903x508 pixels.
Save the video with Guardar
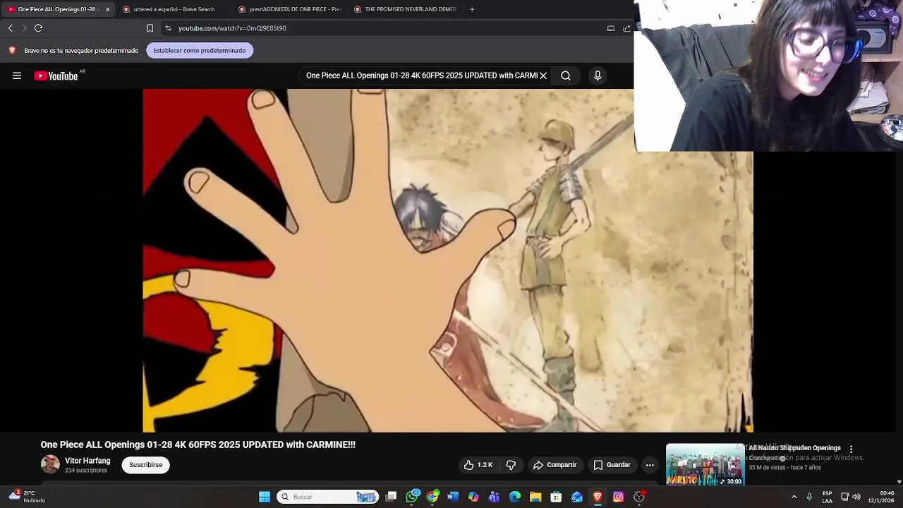(612, 465)
